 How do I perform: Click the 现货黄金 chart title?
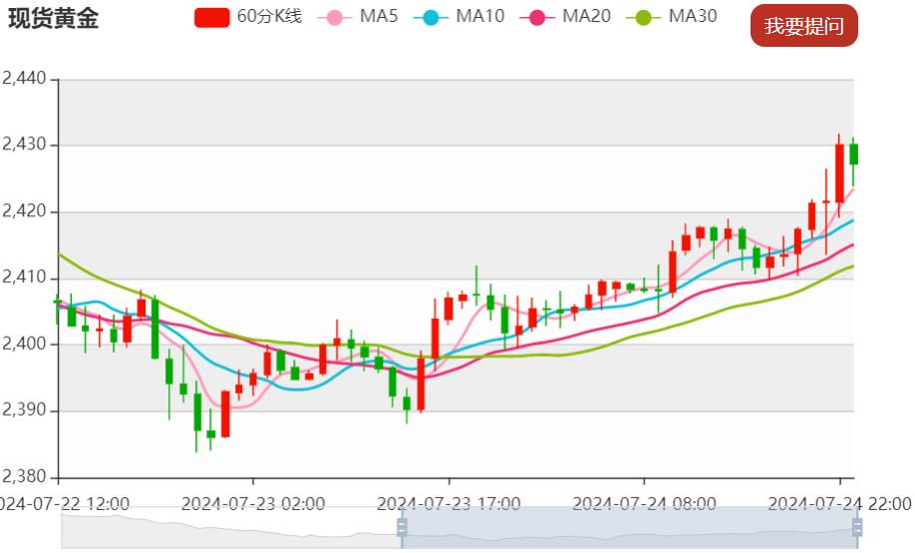[x=53, y=18]
